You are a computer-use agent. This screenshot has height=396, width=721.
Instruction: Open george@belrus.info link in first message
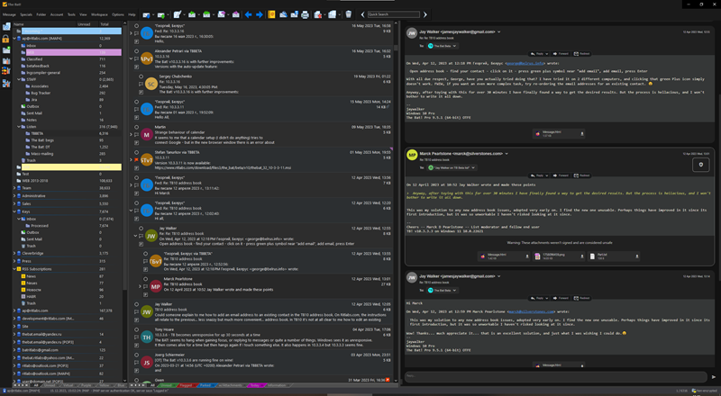click(525, 63)
